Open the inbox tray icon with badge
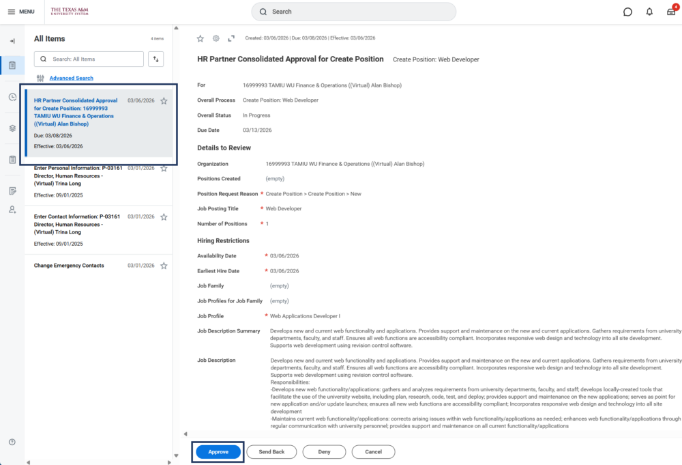This screenshot has height=465, width=682. (671, 12)
